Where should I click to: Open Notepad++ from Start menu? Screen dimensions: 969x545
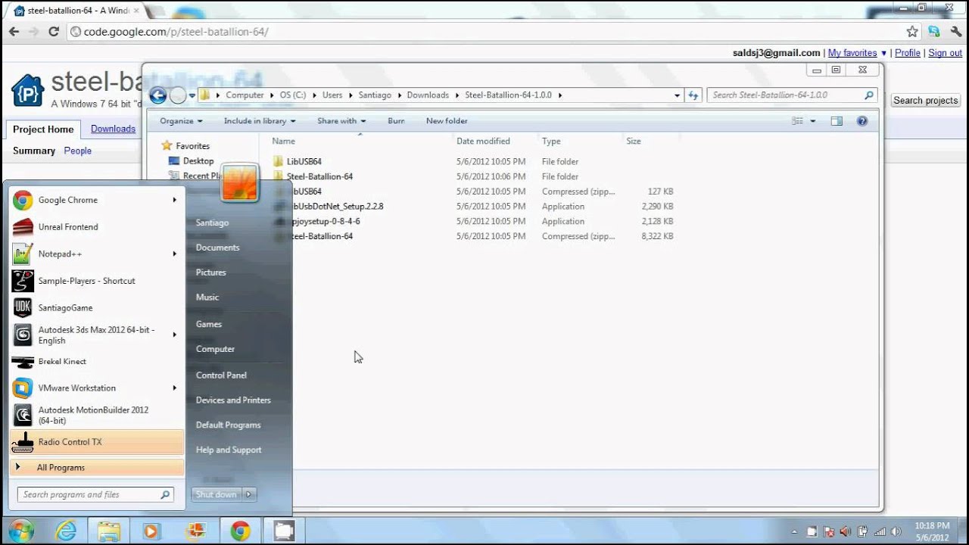pyautogui.click(x=96, y=254)
